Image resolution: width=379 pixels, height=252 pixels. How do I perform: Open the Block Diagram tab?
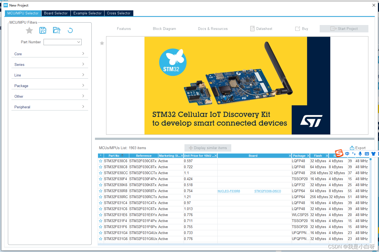(x=164, y=29)
